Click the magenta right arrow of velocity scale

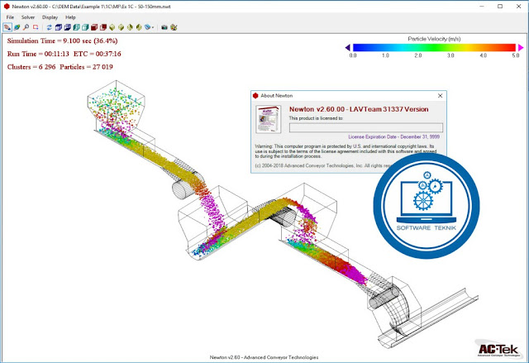coord(521,48)
